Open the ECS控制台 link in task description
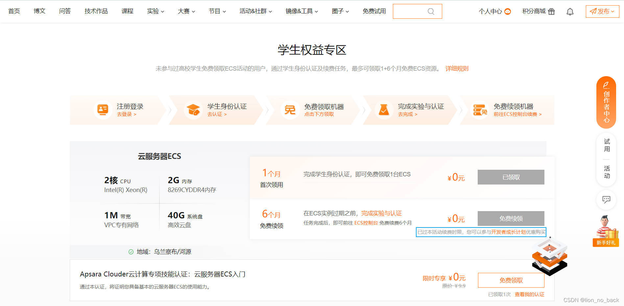Image resolution: width=624 pixels, height=306 pixels. tap(366, 223)
